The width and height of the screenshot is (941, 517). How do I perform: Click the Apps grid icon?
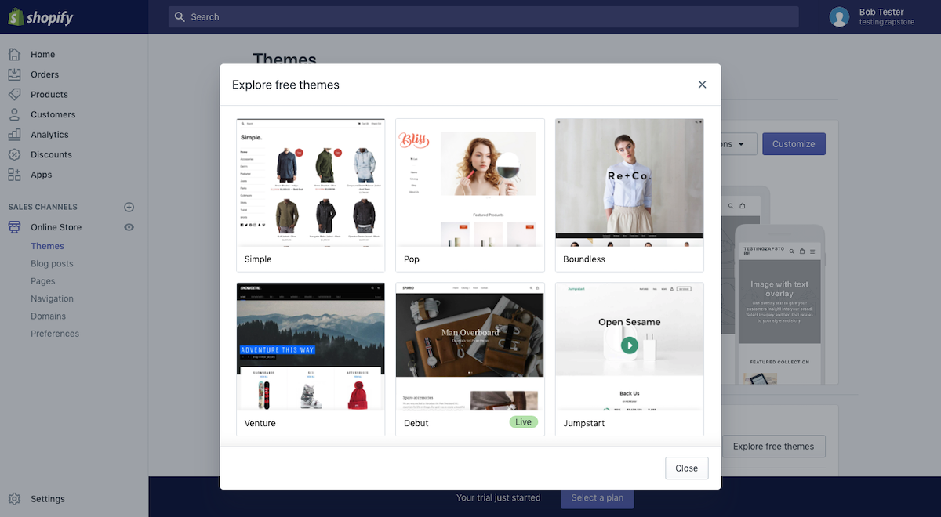point(15,175)
